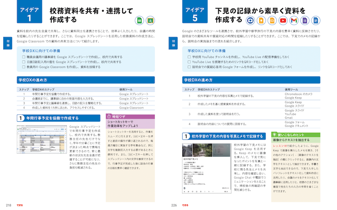Check 説明会での質疑応答用 Google フォーム checkbox
The width and height of the screenshot is (337, 210).
[189, 67]
